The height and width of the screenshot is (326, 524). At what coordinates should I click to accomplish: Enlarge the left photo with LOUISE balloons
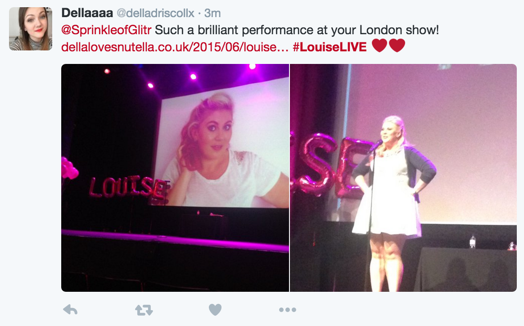click(175, 178)
